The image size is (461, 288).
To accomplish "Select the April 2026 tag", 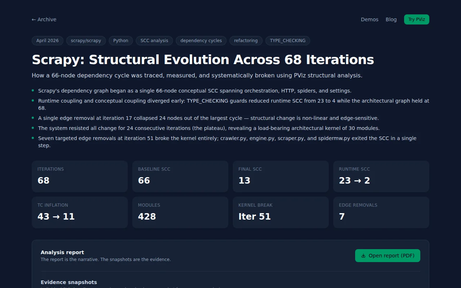I will 48,41.
